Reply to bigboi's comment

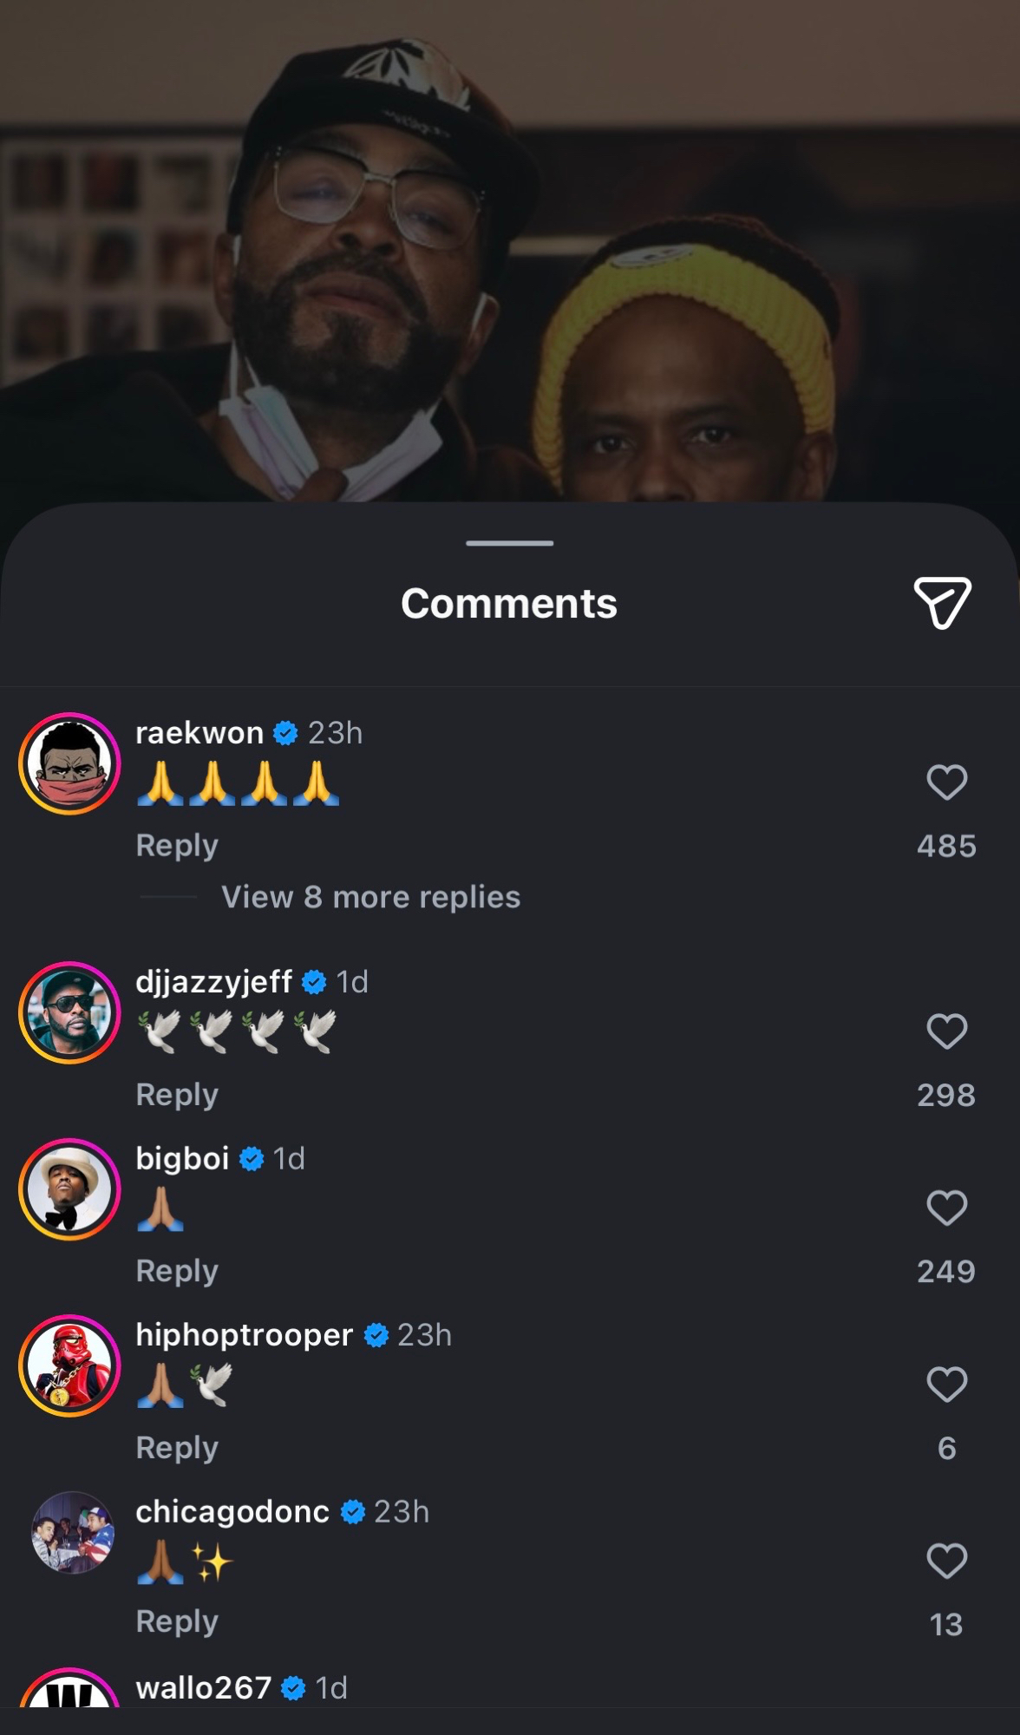(x=177, y=1271)
